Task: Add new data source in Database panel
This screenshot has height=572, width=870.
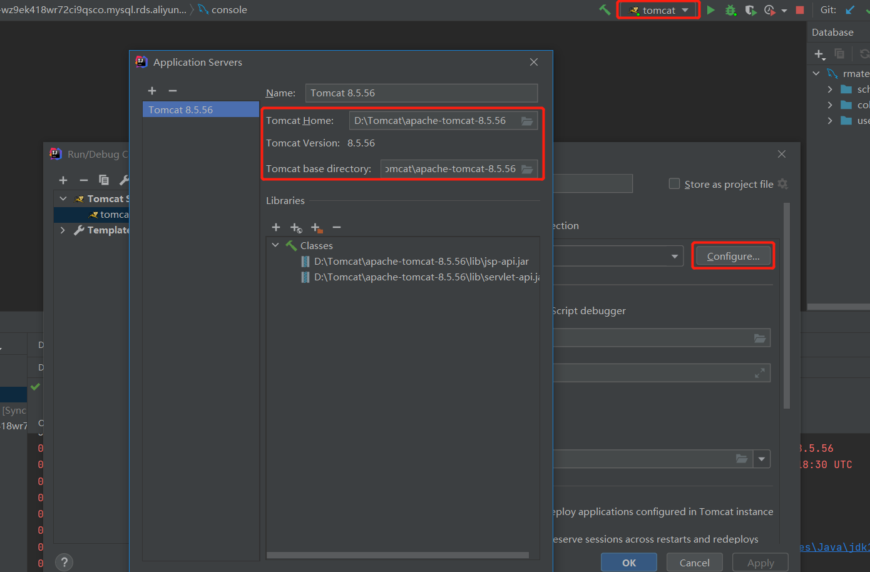Action: point(819,54)
